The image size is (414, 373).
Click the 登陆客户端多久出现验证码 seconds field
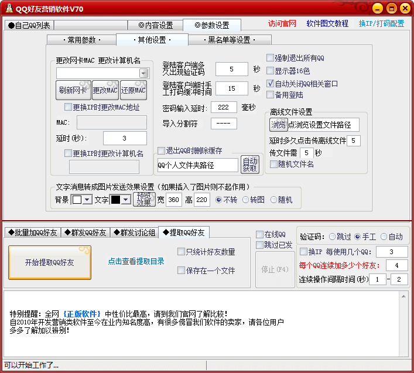coord(231,69)
